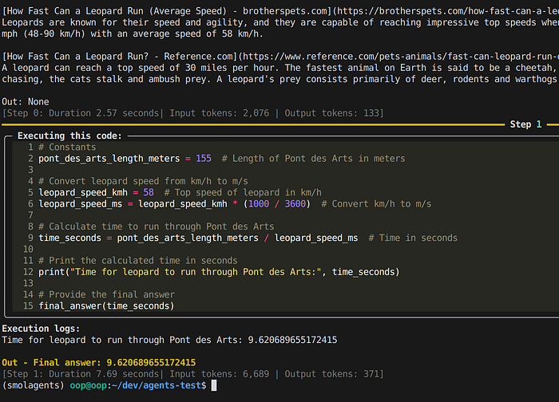Click the number 3600 on code line 6
The width and height of the screenshot is (559, 402).
[x=295, y=204]
